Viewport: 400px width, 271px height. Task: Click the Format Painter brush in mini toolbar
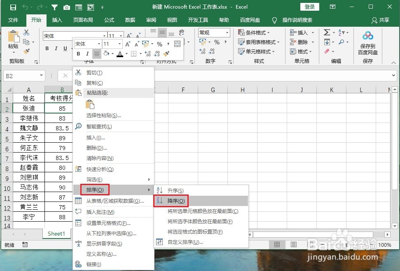tap(166, 54)
